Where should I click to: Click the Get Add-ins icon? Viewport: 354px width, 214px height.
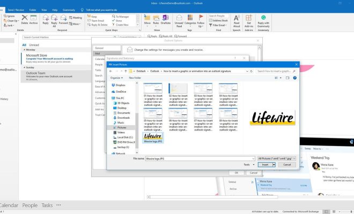(248, 18)
